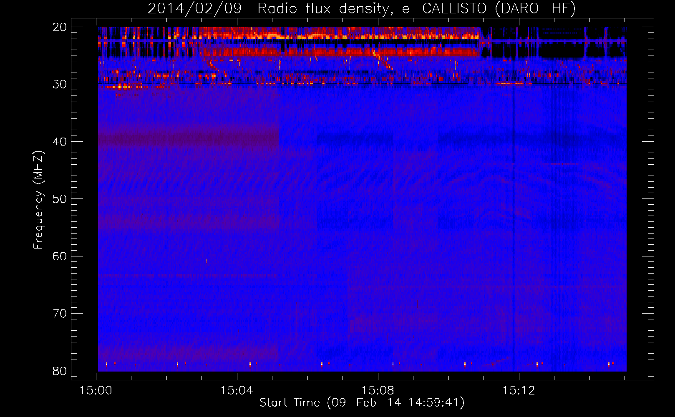Click the 'Frequency (MHZ)' y-axis label

click(x=38, y=200)
